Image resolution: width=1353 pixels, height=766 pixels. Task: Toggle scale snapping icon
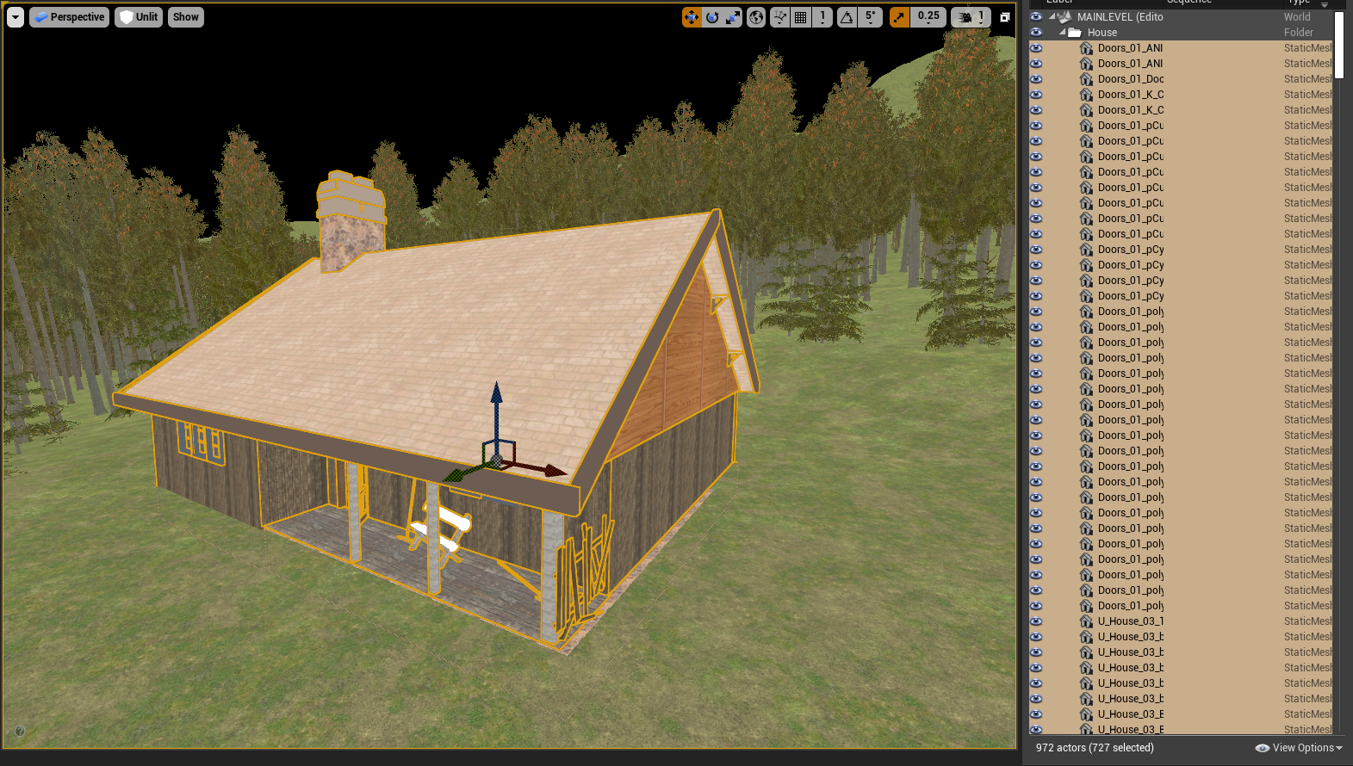tap(899, 17)
